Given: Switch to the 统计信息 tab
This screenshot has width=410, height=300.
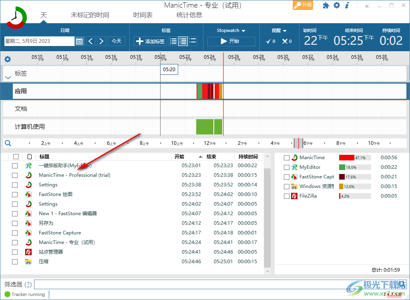Looking at the screenshot, I should [189, 15].
